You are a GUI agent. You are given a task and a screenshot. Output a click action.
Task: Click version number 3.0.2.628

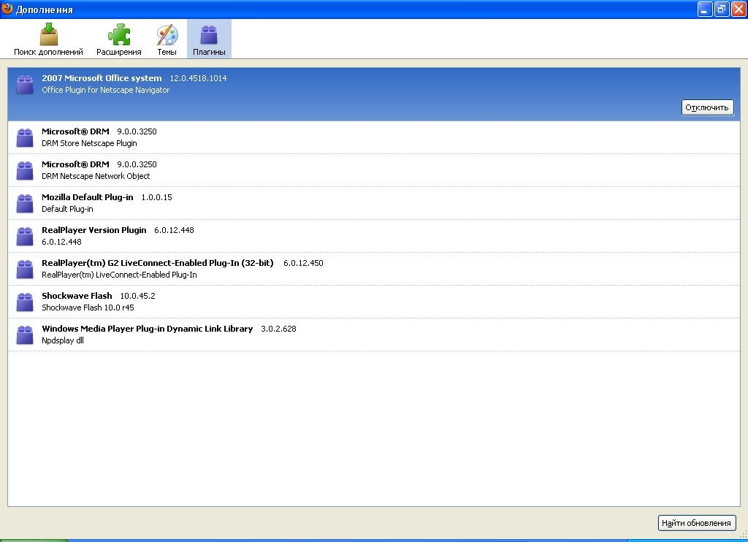tap(278, 329)
